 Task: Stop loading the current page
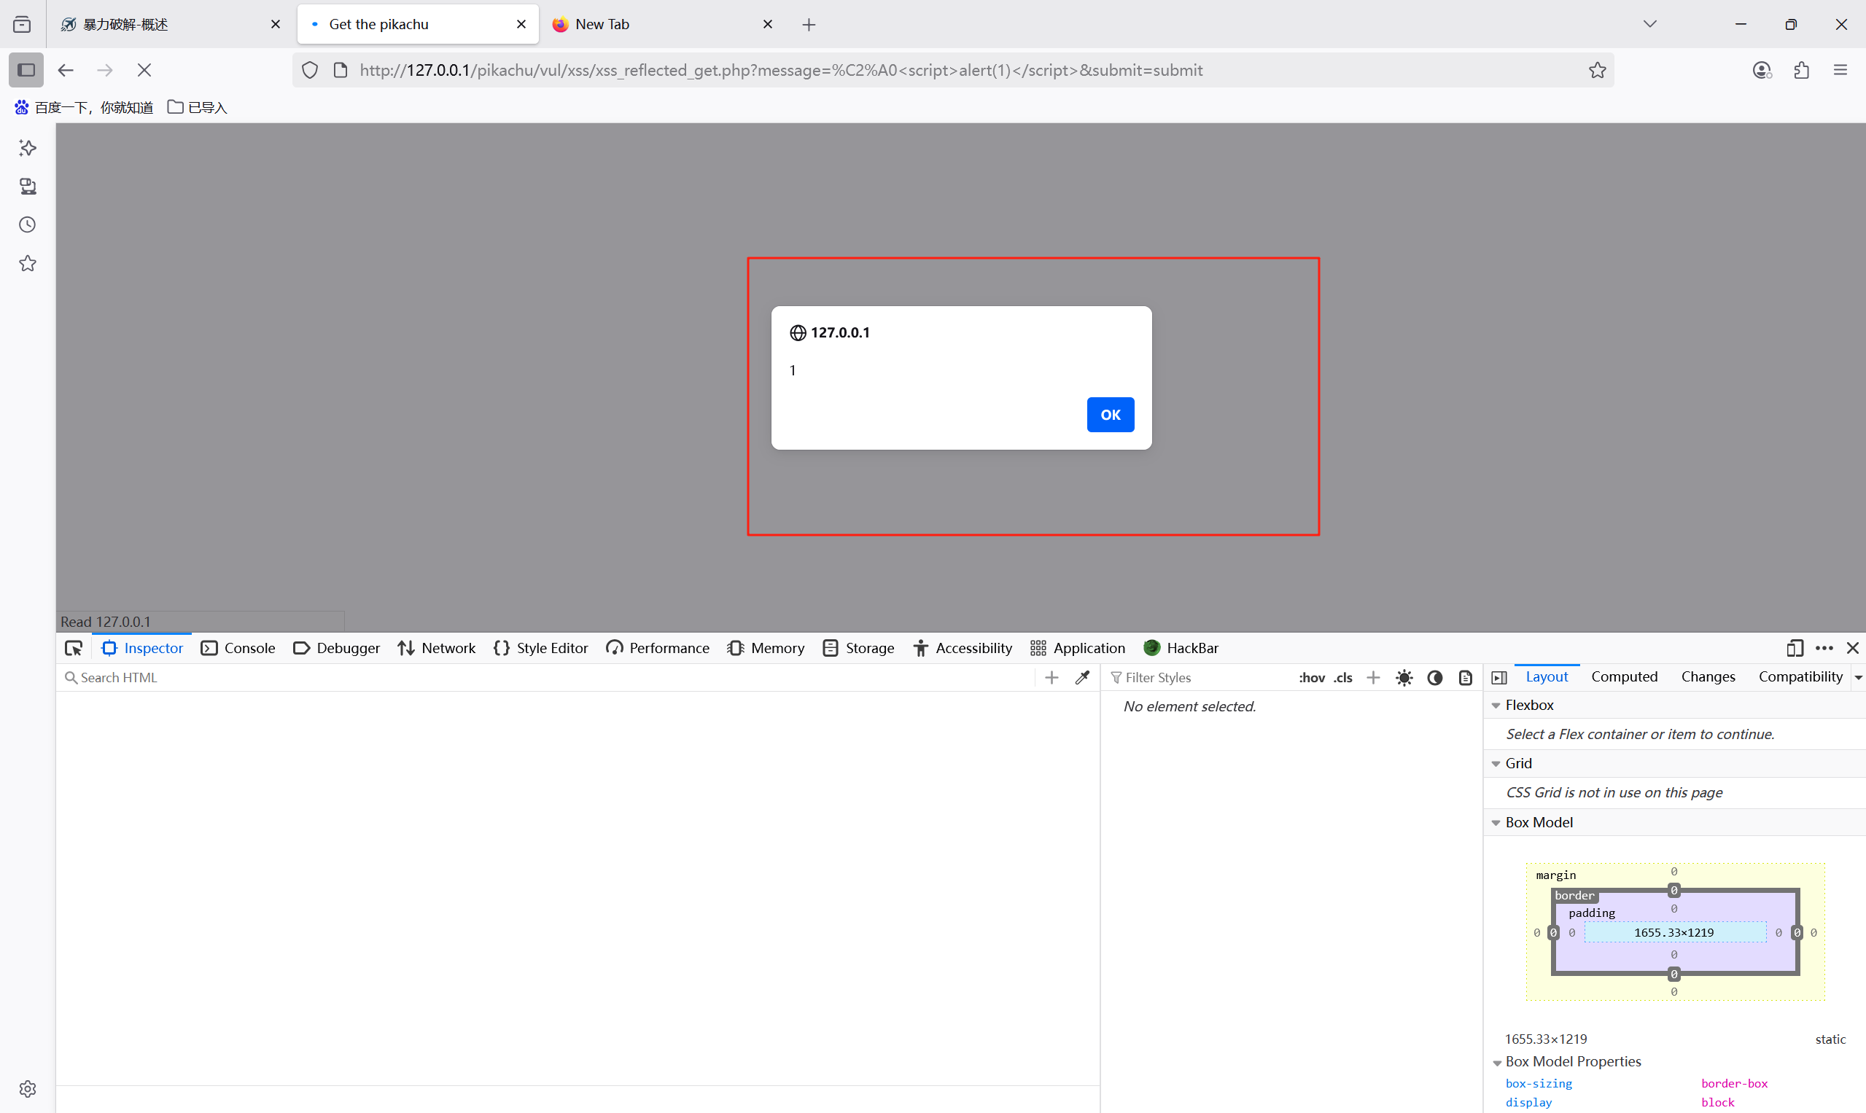[x=144, y=70]
